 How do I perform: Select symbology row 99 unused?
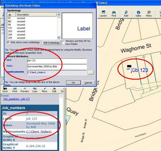(x=32, y=25)
